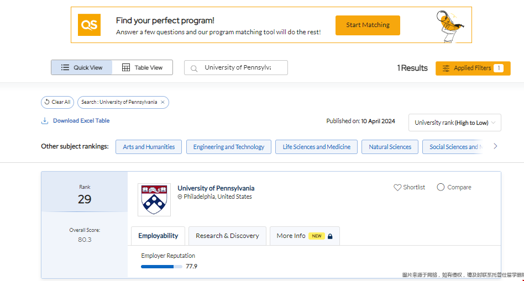Screen dimensions: 524x281
Task: Click the QS logo in the banner
Action: coord(89,25)
